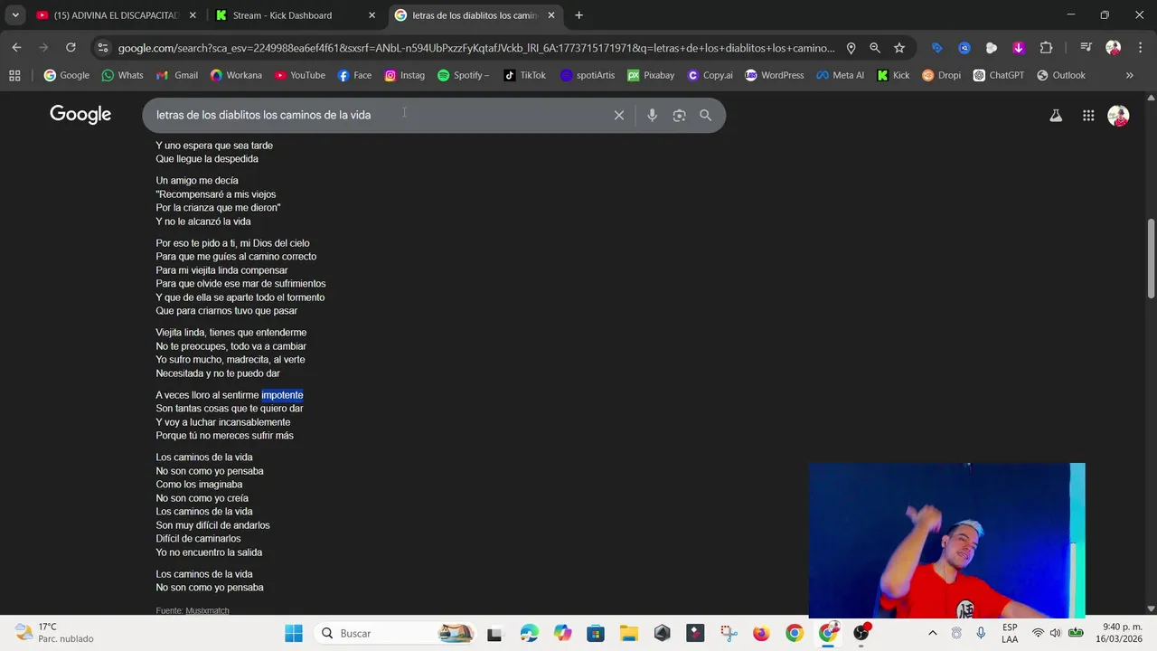Open the Gmail bookmark

tap(177, 75)
